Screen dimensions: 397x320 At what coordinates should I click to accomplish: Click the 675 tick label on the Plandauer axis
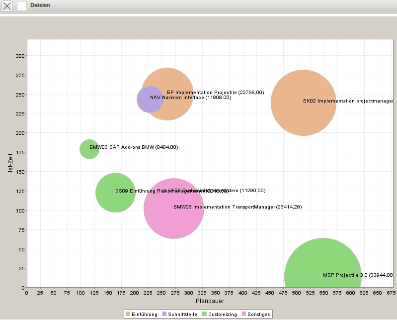tap(391, 293)
